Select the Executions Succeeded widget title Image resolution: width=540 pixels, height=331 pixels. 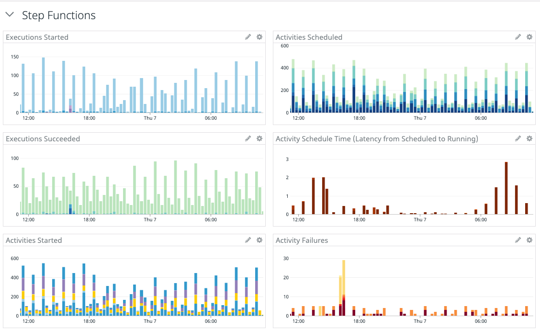click(43, 139)
